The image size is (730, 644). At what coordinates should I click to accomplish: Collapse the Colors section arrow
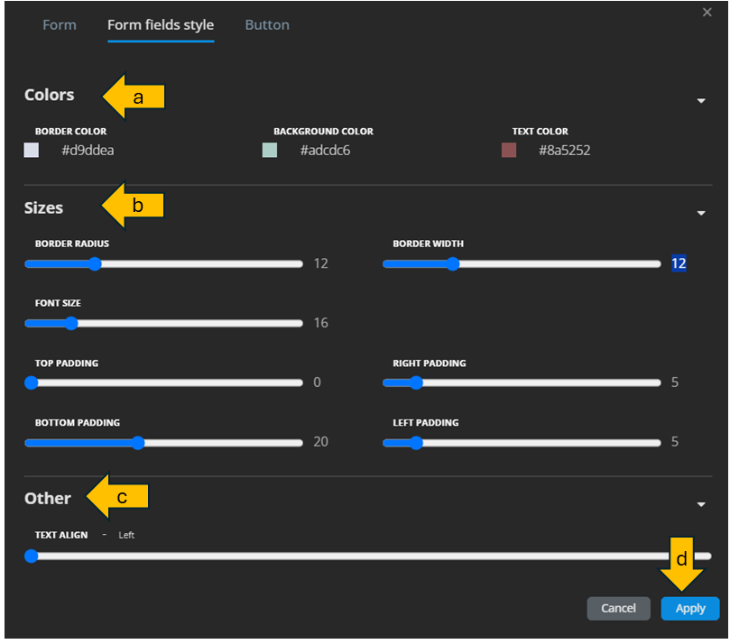[701, 101]
